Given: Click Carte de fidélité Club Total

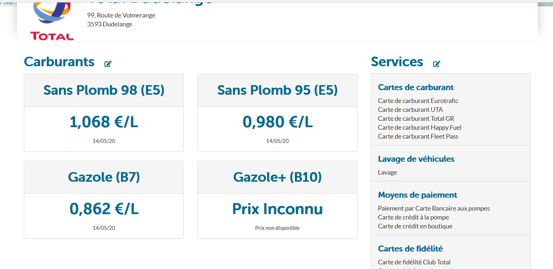Looking at the screenshot, I should [414, 262].
